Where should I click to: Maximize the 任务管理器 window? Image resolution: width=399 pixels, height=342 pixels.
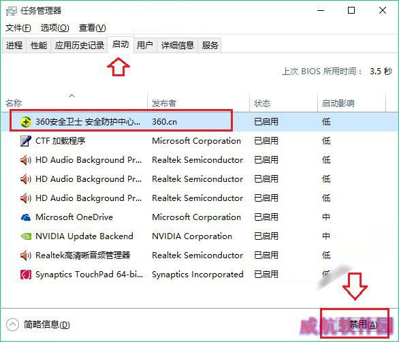tap(351, 10)
